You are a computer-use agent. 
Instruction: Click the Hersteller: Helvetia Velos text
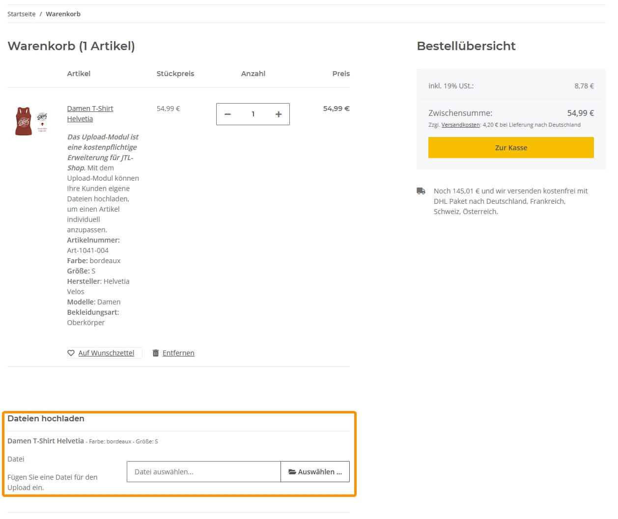[98, 286]
